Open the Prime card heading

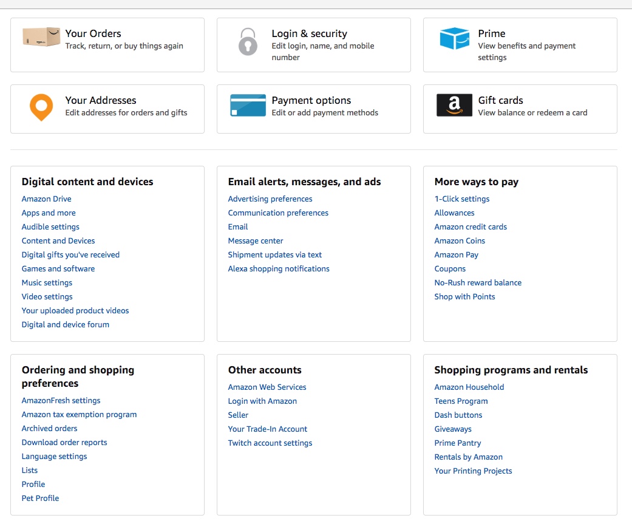491,33
